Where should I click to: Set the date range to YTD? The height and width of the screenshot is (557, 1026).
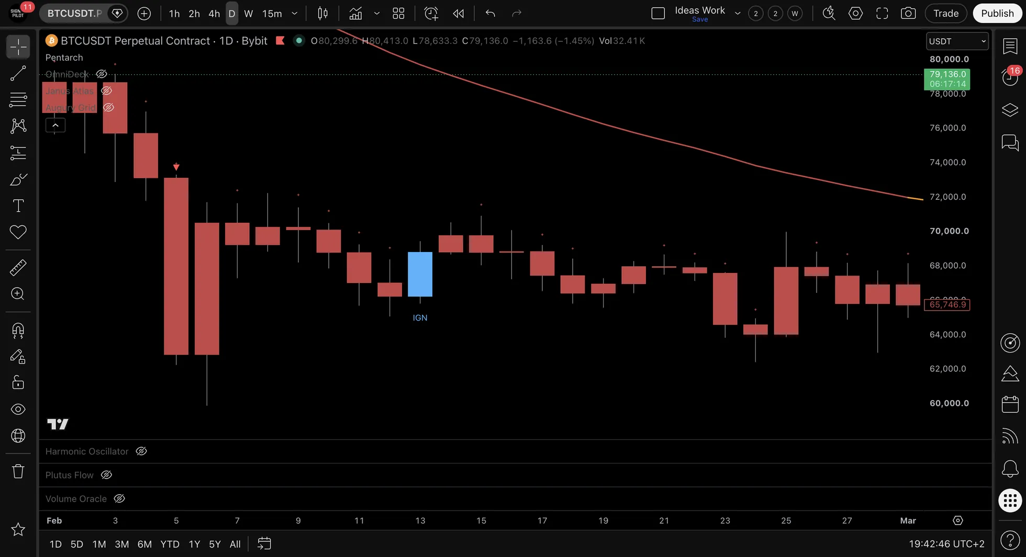coord(170,544)
